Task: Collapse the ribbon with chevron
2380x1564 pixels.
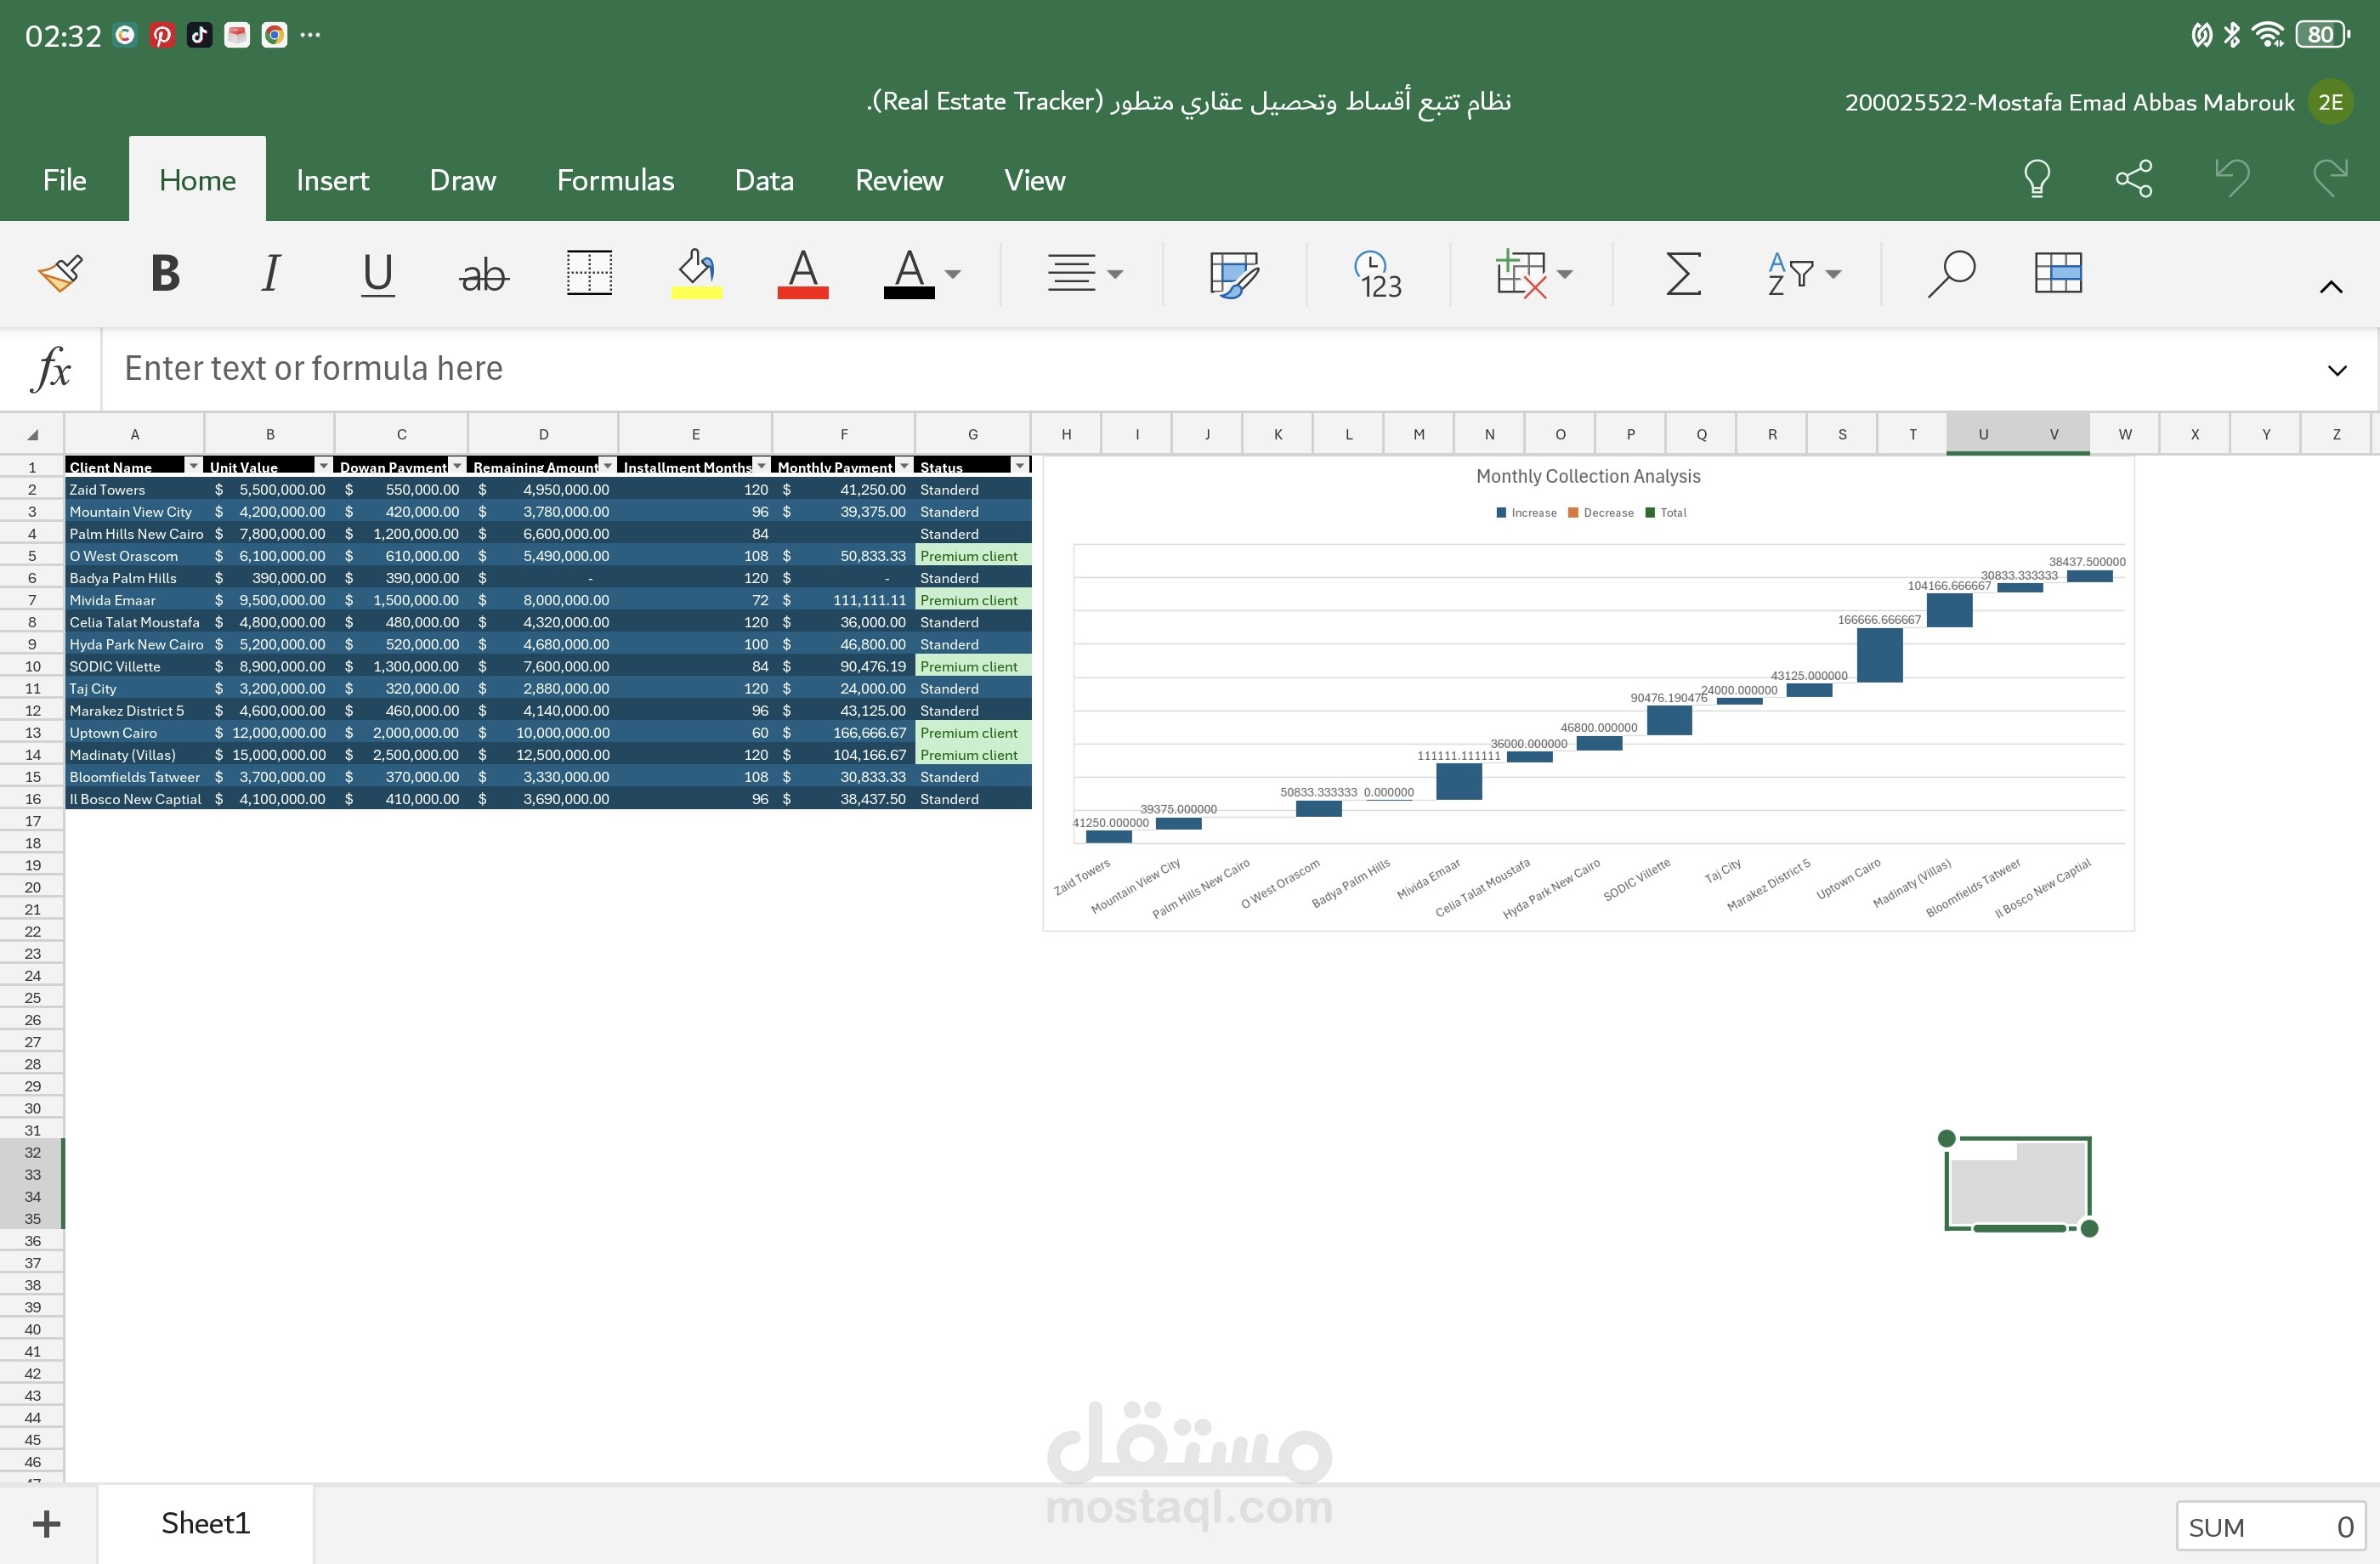Action: point(2331,287)
